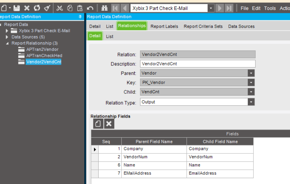Screen dimensions: 290x184
Task: Click Delete icon under Relationship Fields
Action: [109, 124]
